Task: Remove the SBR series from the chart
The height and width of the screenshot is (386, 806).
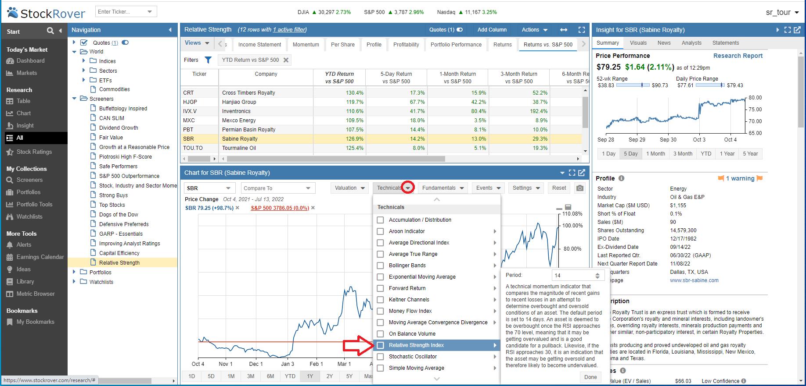Action: 237,208
